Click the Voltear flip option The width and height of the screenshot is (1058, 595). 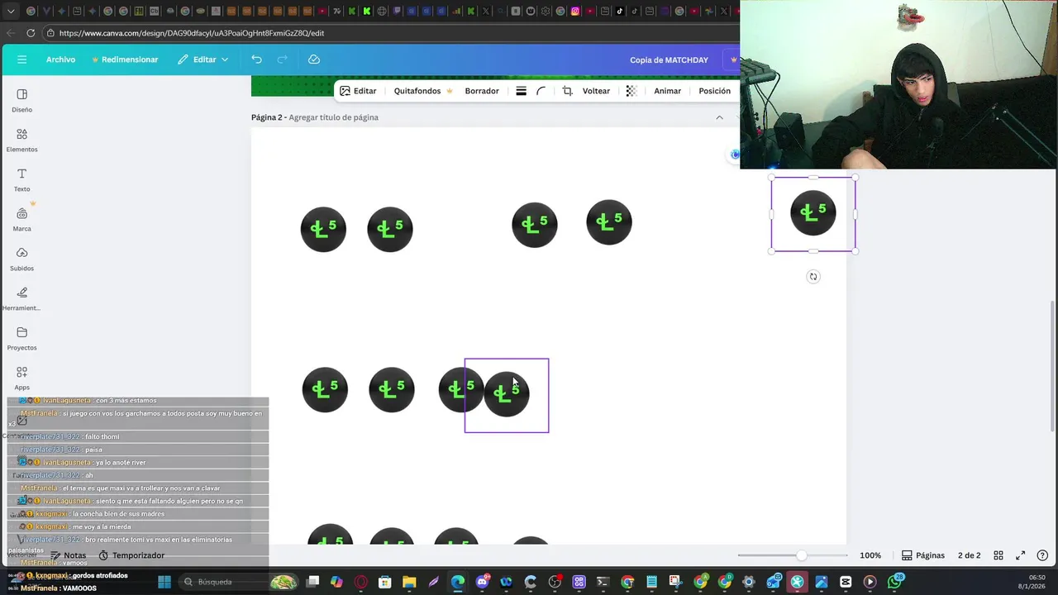point(596,91)
